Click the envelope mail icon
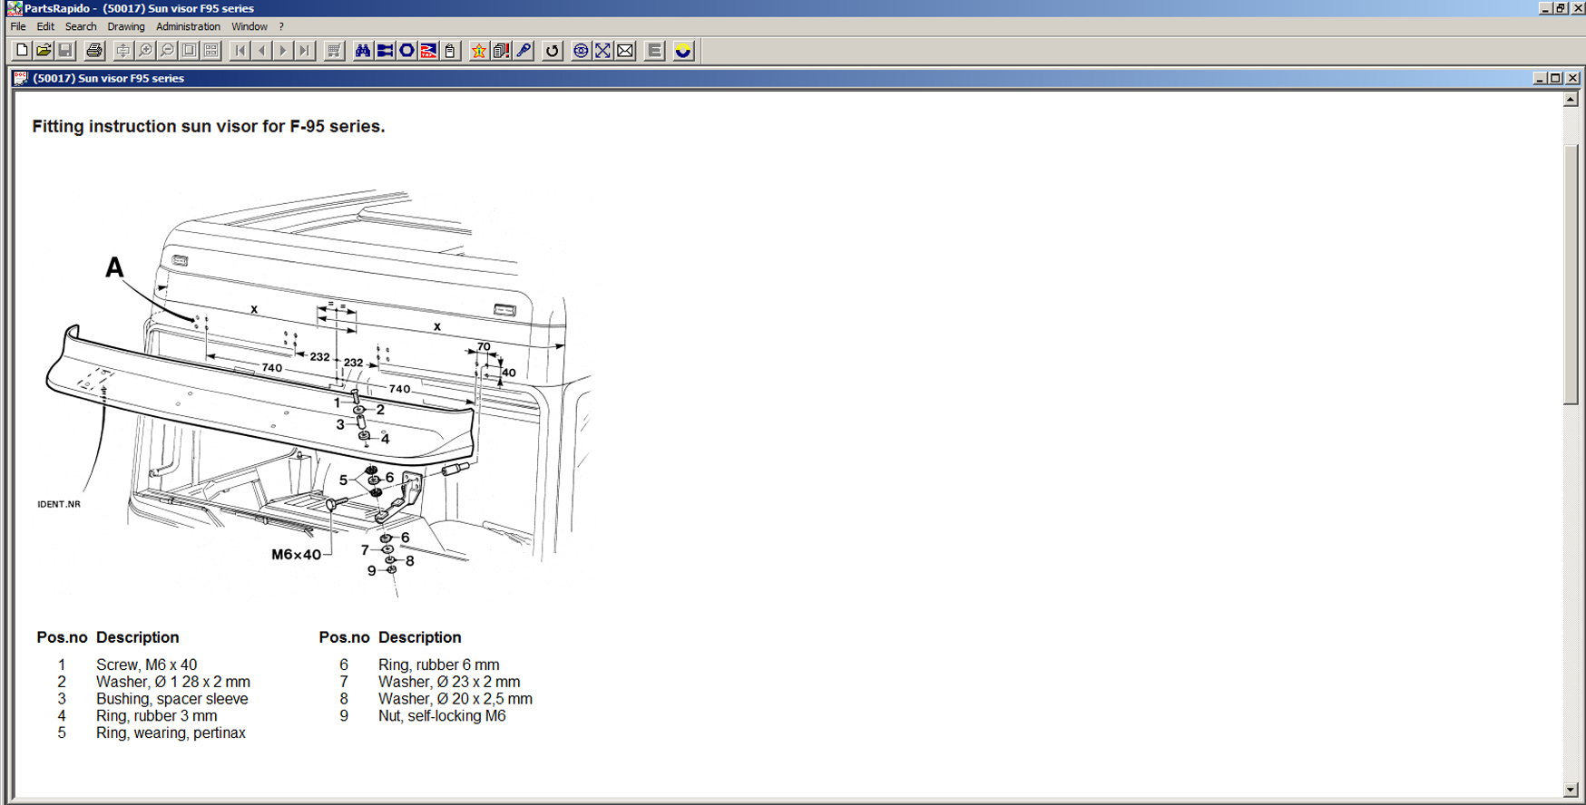 click(x=625, y=51)
